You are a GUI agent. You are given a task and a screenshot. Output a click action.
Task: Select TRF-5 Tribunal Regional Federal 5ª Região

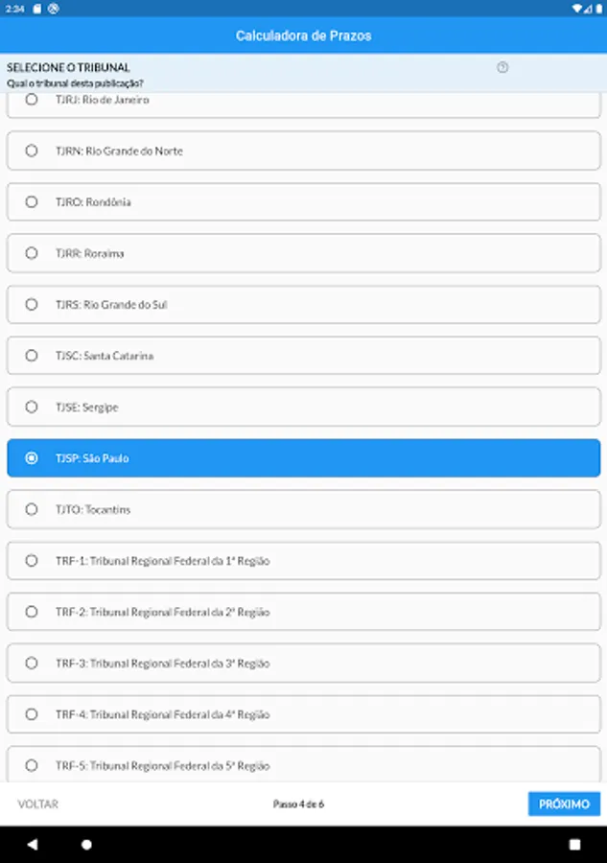(303, 764)
